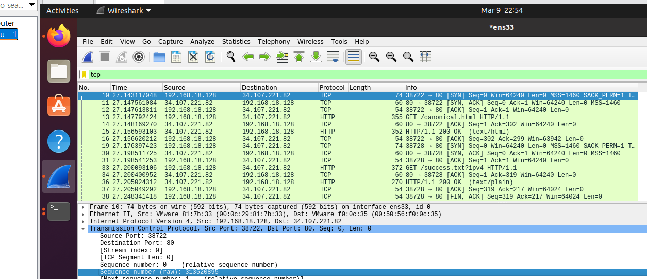Open the Telephony menu
The width and height of the screenshot is (647, 279).
coord(274,42)
